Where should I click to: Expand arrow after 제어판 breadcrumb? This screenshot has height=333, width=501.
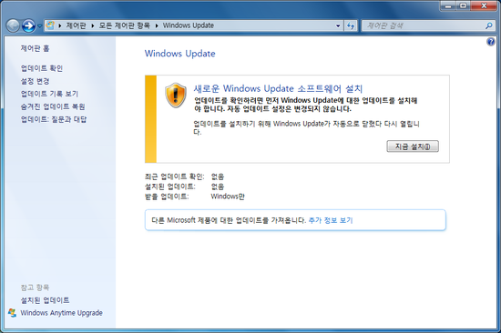coord(93,25)
